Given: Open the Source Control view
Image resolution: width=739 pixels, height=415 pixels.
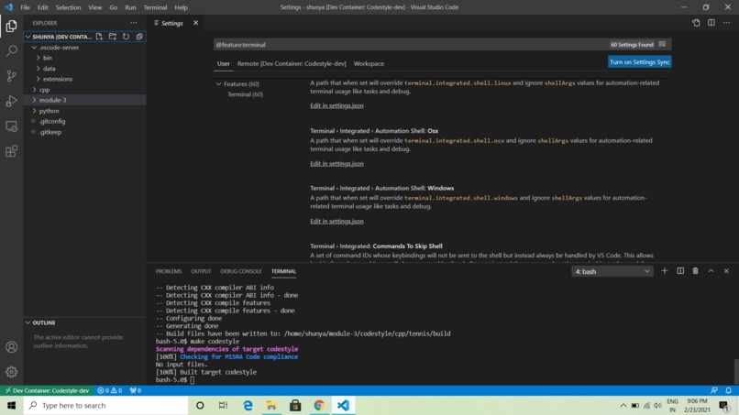Looking at the screenshot, I should [x=11, y=76].
